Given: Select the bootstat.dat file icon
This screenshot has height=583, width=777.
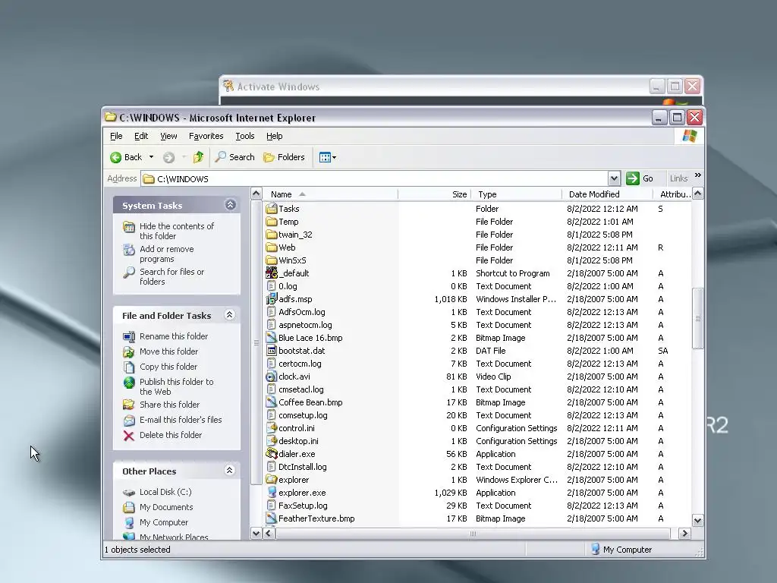Looking at the screenshot, I should (x=271, y=351).
